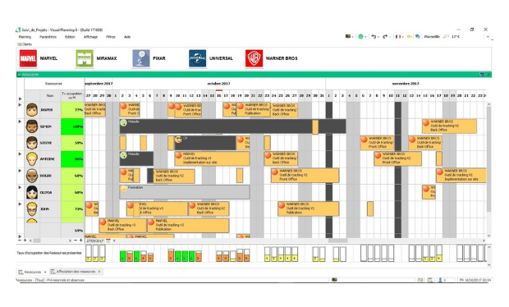Click the octobre 2017 month header
The image size is (509, 307).
[219, 84]
